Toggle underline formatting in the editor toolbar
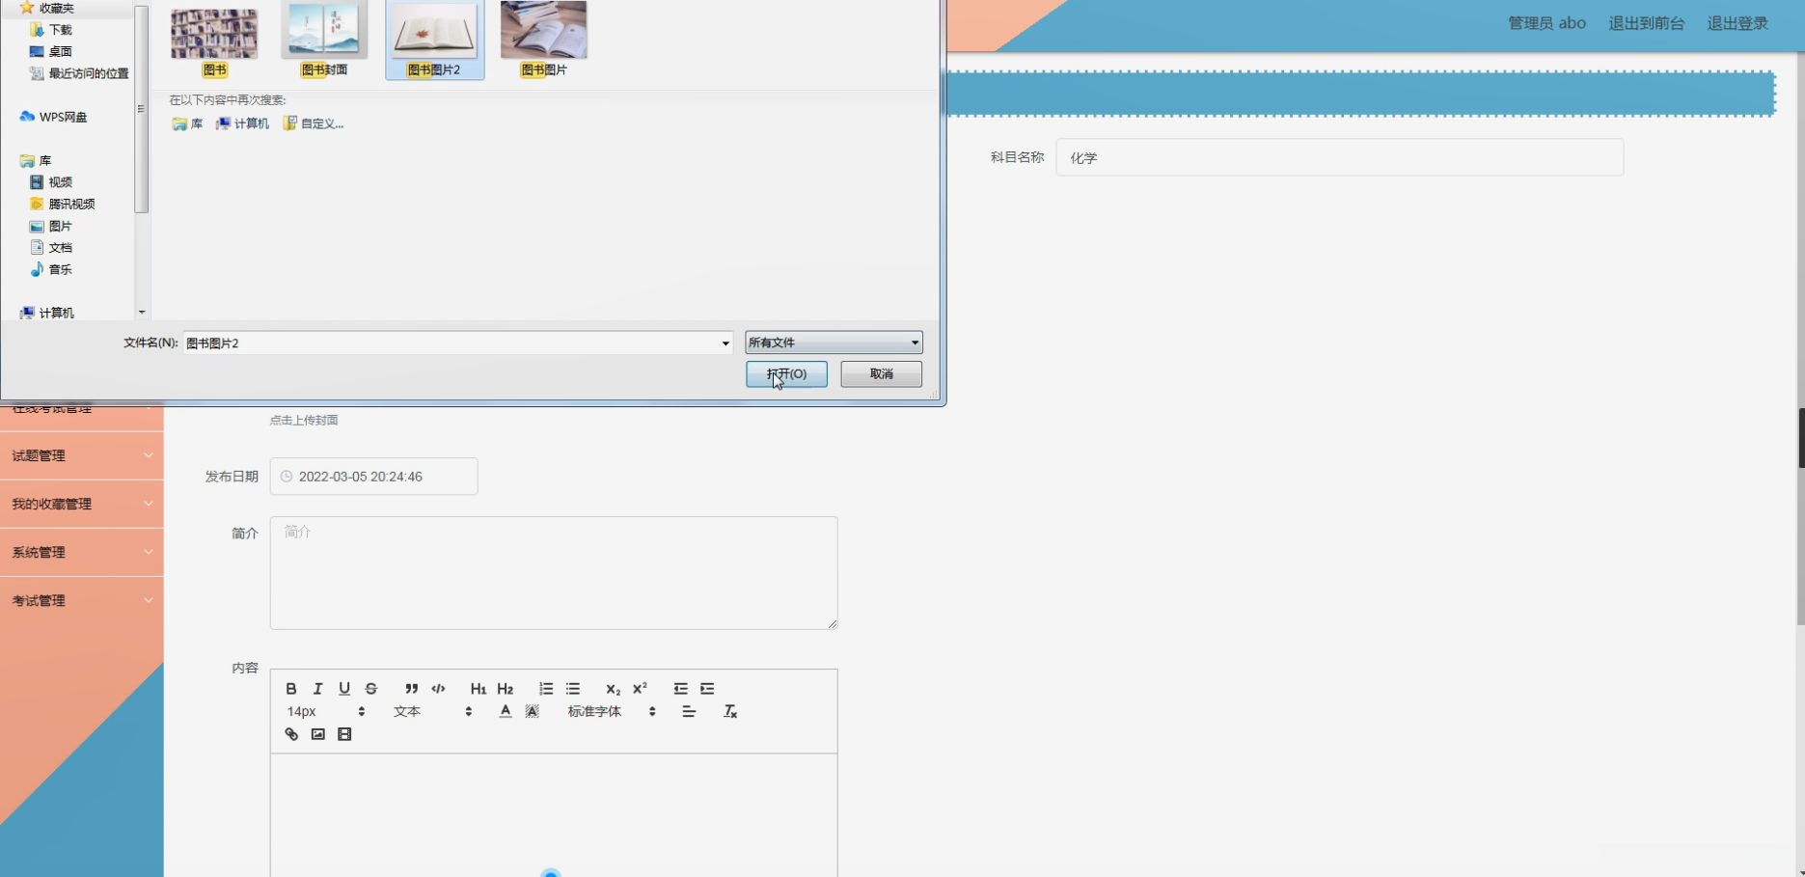 pos(344,689)
